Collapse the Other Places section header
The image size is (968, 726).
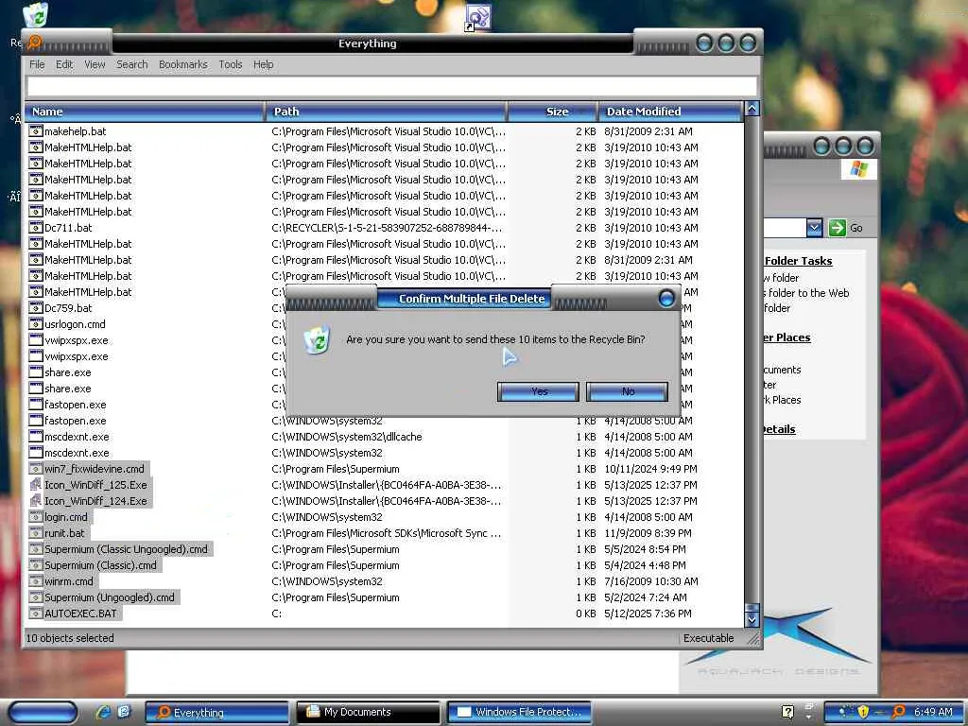tap(786, 337)
